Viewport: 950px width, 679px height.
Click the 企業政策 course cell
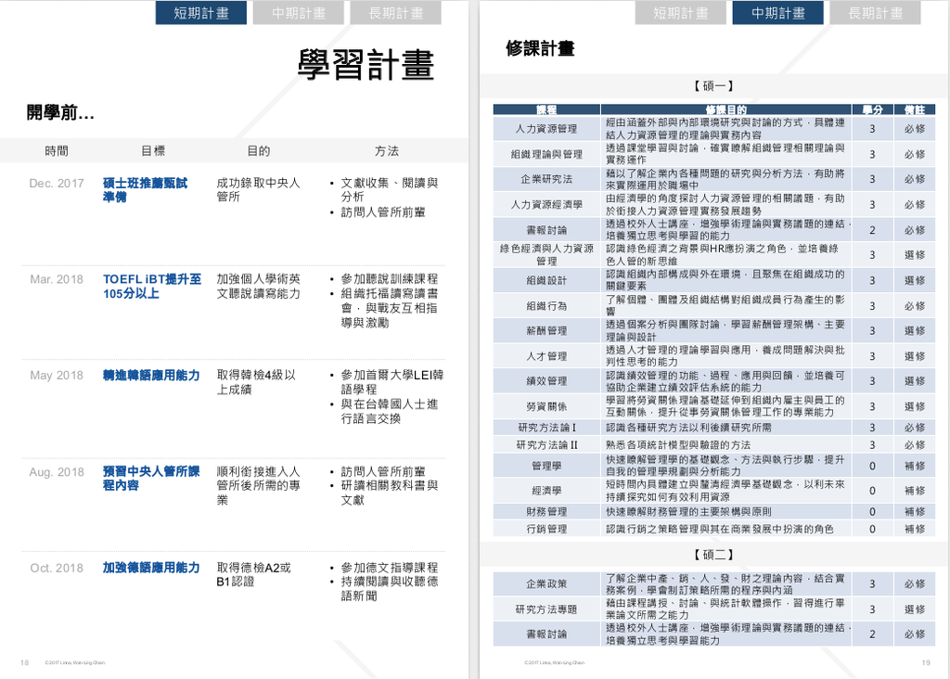click(x=546, y=583)
